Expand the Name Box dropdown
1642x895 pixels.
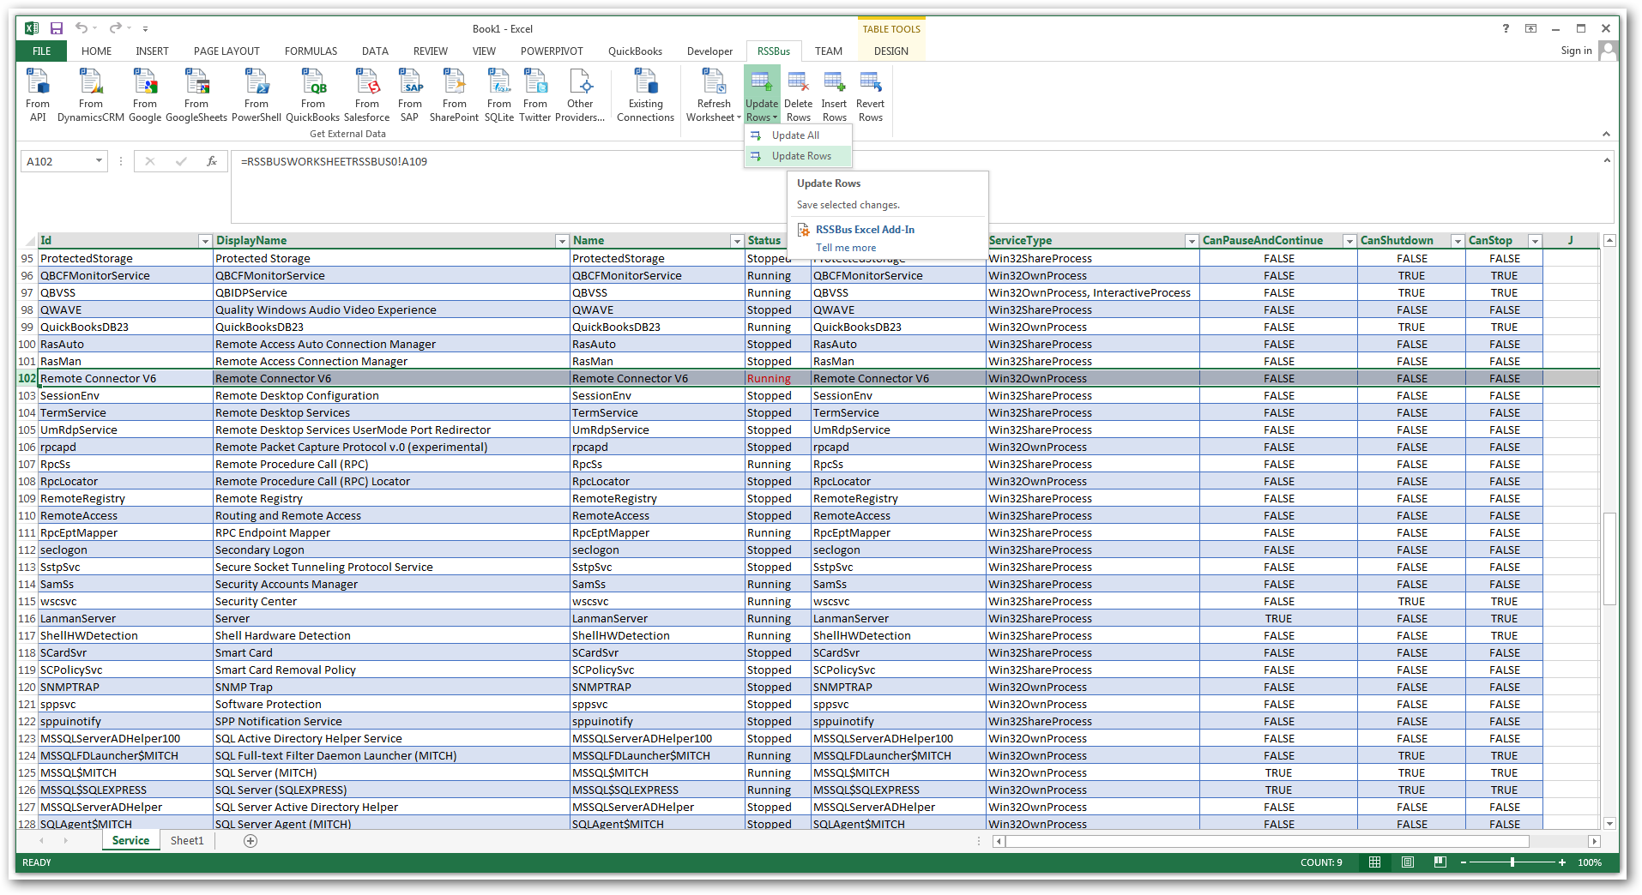(x=99, y=161)
